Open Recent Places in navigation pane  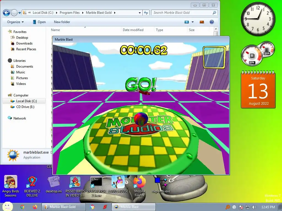click(23, 49)
